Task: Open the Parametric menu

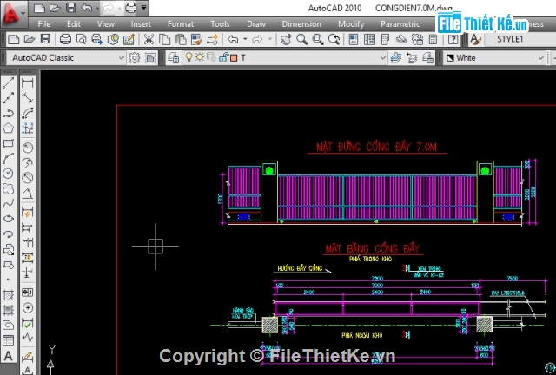Action: [x=400, y=23]
